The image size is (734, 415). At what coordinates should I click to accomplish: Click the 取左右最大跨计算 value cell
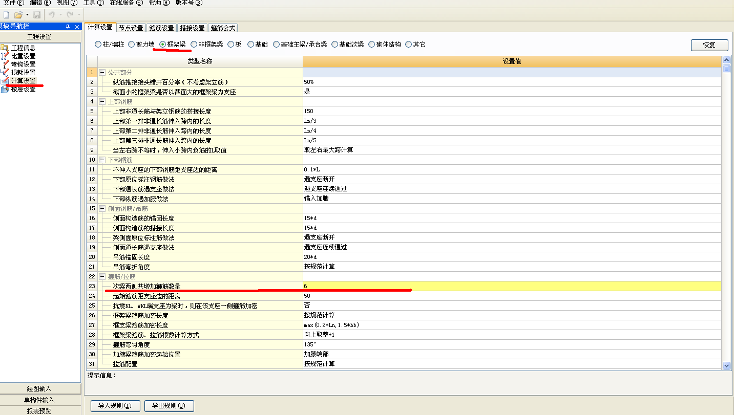click(512, 150)
